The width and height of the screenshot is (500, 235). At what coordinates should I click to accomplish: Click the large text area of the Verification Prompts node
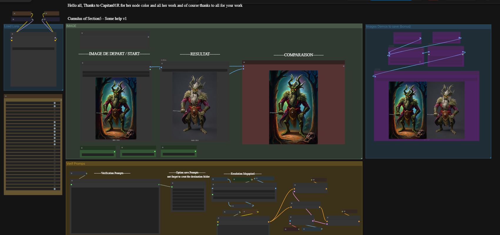pyautogui.click(x=115, y=210)
